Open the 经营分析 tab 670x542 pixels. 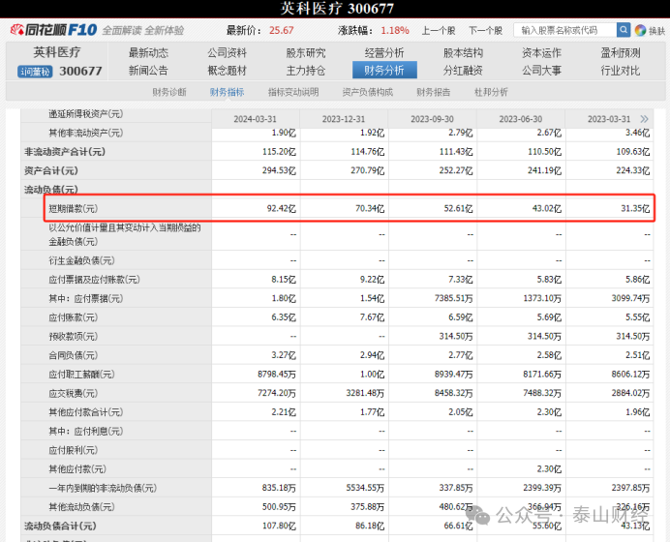[x=384, y=53]
